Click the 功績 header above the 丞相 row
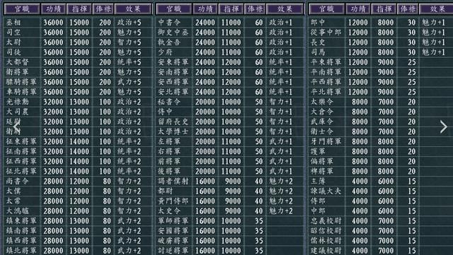Screen dimensions: 453x255 pyautogui.click(x=54, y=9)
